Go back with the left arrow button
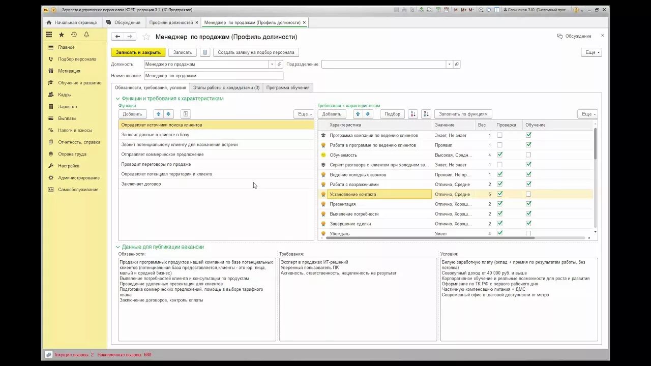651x366 pixels. pos(117,37)
